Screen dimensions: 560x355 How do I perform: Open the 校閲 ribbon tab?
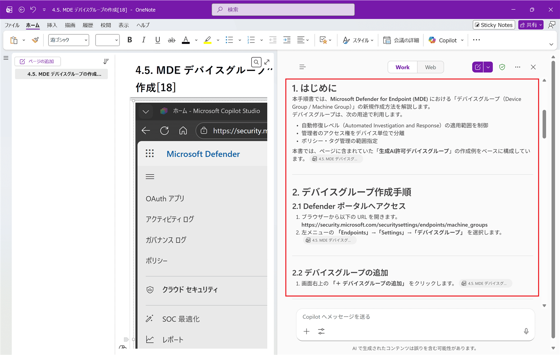coord(106,25)
